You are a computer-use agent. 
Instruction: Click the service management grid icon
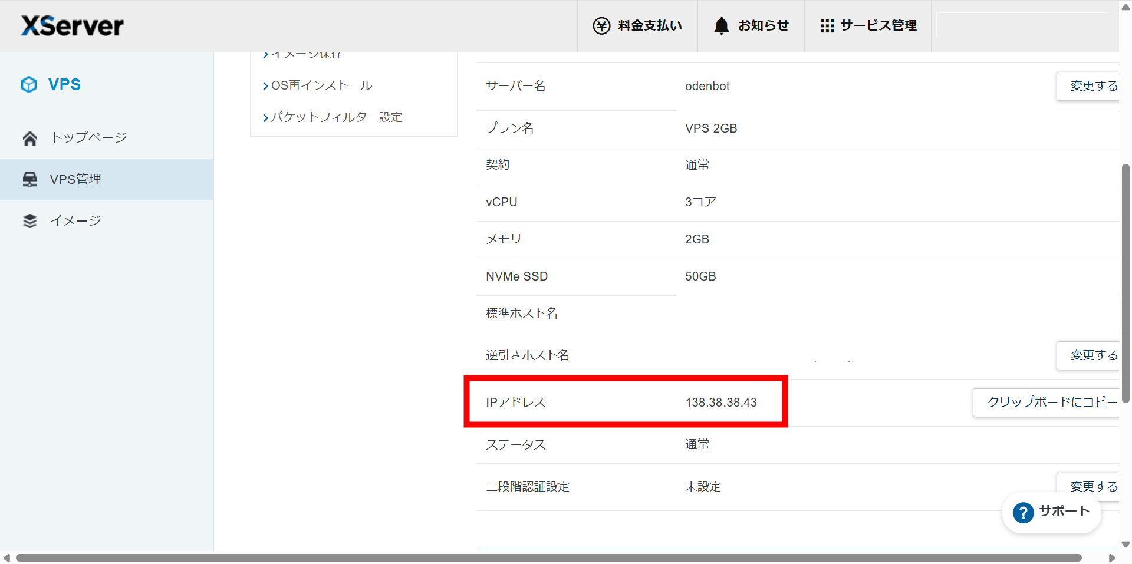[827, 26]
